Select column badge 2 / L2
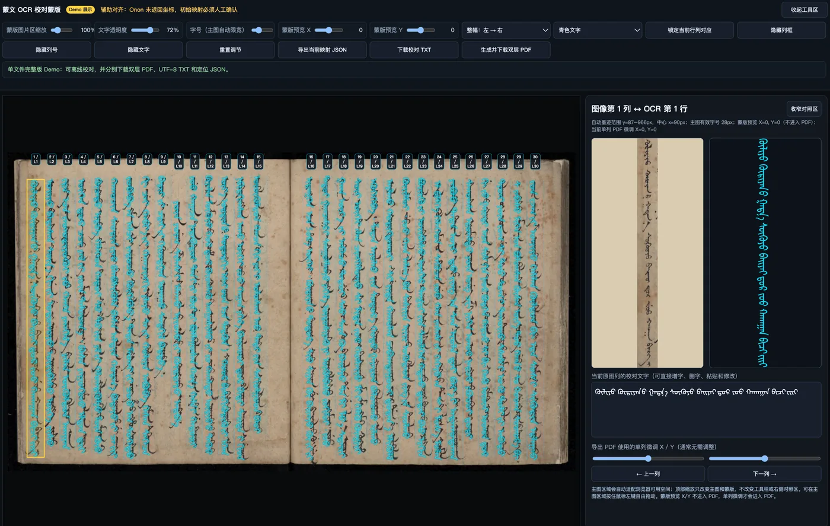 tap(52, 160)
